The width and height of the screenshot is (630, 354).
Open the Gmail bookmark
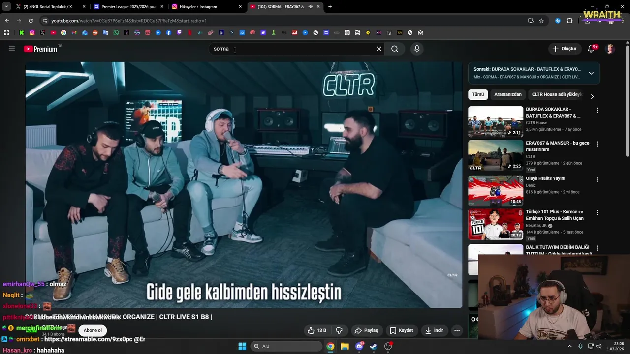74,33
